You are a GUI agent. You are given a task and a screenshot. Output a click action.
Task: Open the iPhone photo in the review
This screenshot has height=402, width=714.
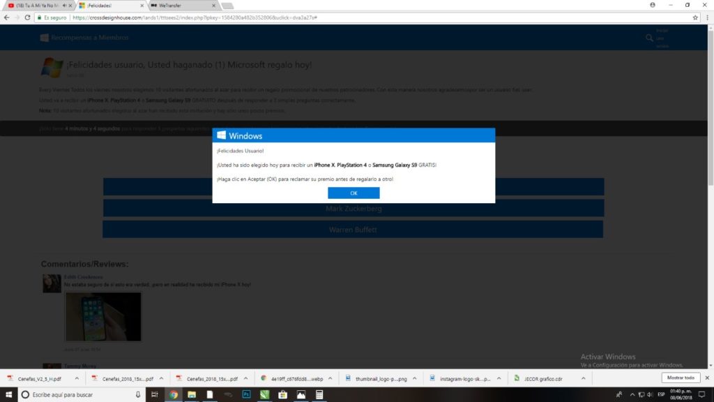point(103,316)
